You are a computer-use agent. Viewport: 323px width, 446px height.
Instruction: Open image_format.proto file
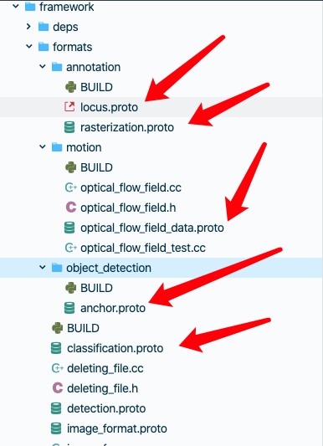click(x=117, y=428)
